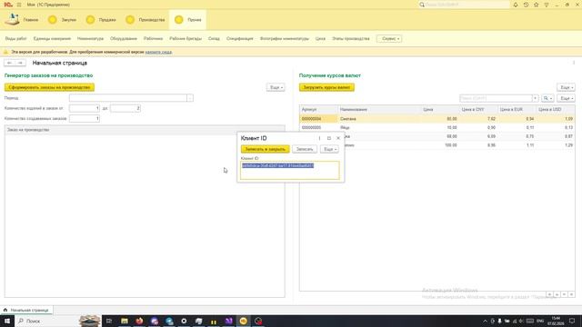Navigate forward with right arrow

20,63
